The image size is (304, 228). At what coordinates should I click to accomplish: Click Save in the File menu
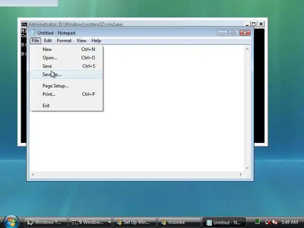point(66,66)
